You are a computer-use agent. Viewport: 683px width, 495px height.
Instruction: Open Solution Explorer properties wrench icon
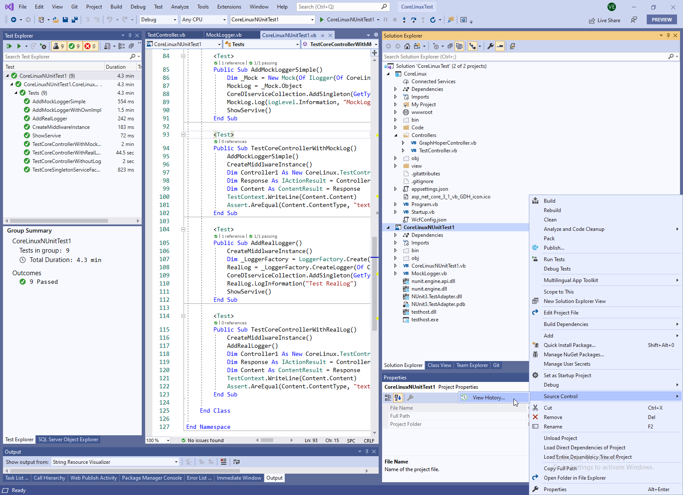(490, 46)
